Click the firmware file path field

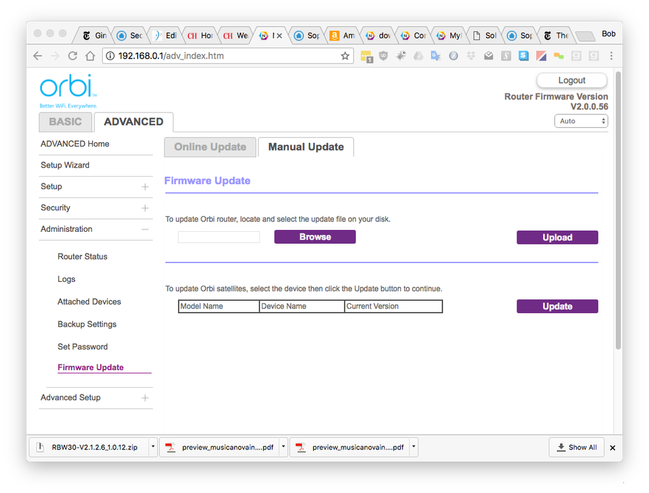[x=219, y=237]
